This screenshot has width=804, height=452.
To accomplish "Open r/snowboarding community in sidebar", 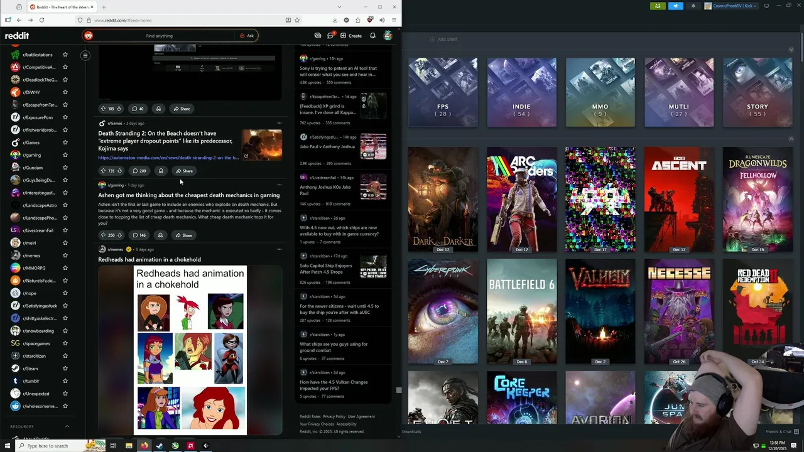I will click(38, 331).
